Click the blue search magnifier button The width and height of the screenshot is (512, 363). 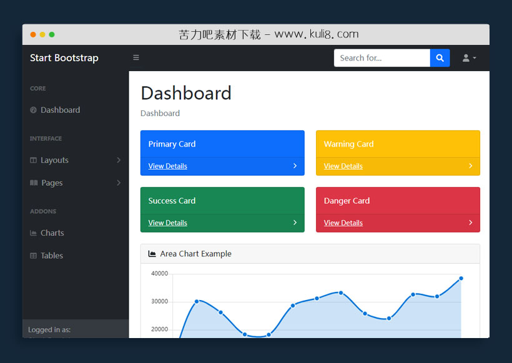440,58
